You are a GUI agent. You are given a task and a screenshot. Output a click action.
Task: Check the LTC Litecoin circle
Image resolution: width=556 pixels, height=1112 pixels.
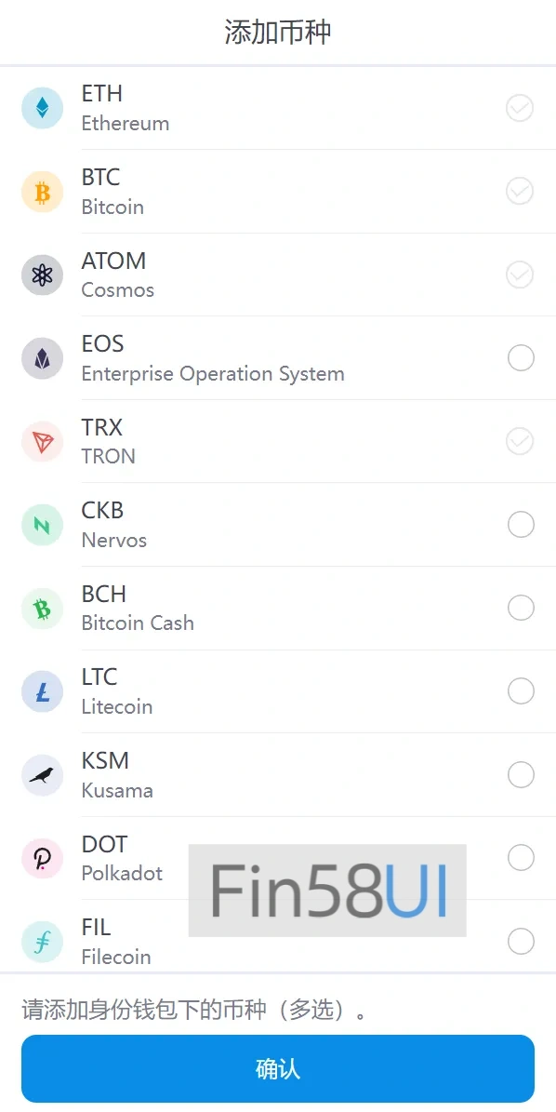(x=521, y=691)
